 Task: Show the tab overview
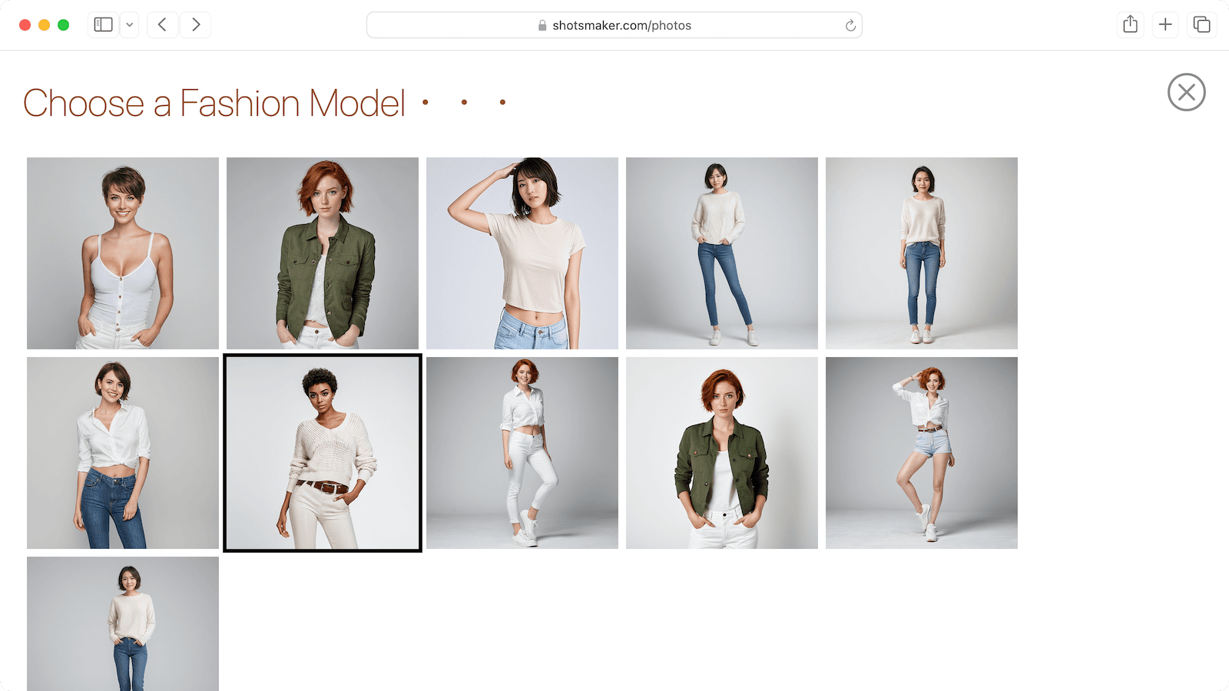point(1201,25)
